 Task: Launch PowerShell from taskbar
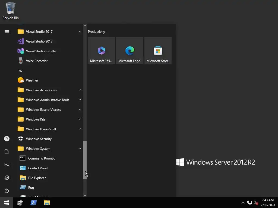click(x=33, y=203)
